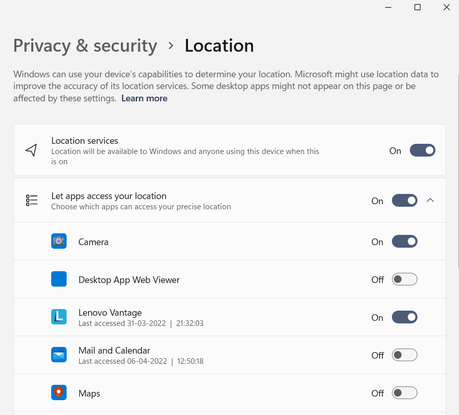The image size is (459, 415).
Task: Turn off Camera location access
Action: (x=404, y=242)
